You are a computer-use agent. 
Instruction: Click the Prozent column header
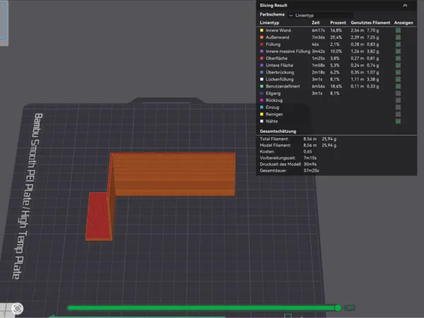338,23
